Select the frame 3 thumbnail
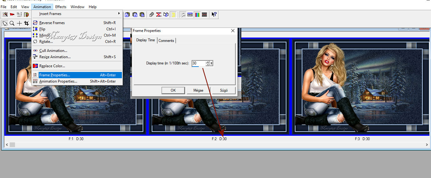 tap(361, 87)
